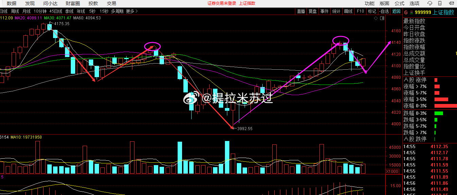The height and width of the screenshot is (195, 457).
Task: Click the 上证指数 title in side panel
Action: point(443,13)
